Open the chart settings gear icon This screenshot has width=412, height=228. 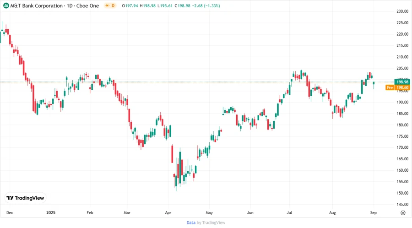tap(403, 213)
